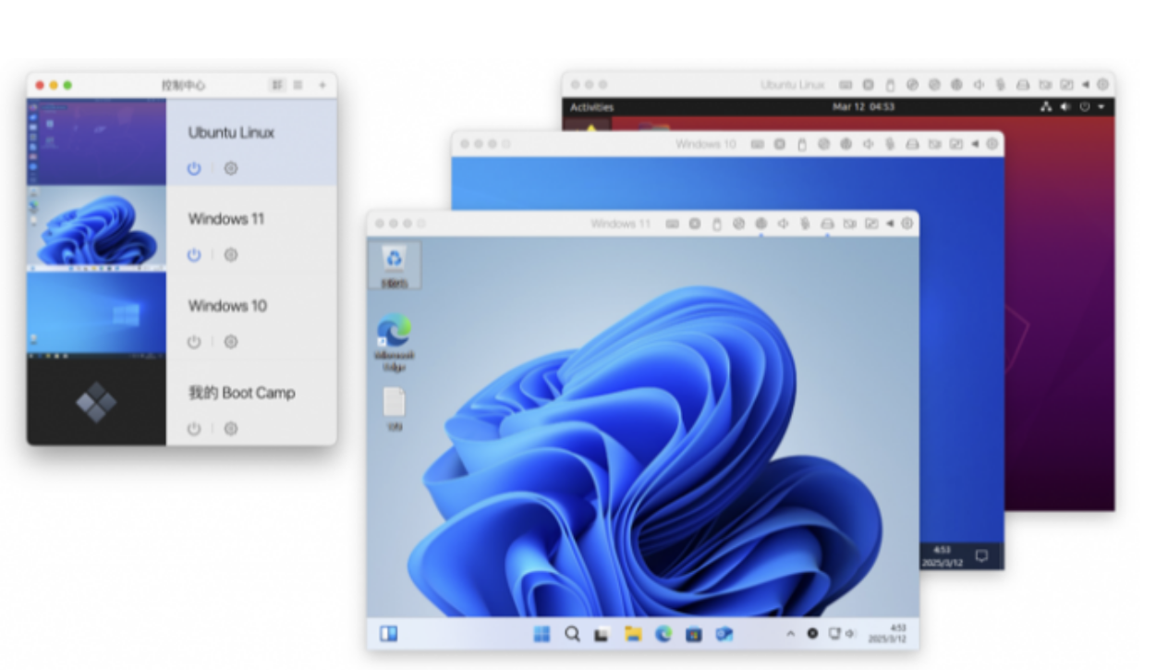Screen dimensions: 1156x670
Task: Click sound speaker icon in Ubuntu Linux toolbar
Action: (x=979, y=84)
